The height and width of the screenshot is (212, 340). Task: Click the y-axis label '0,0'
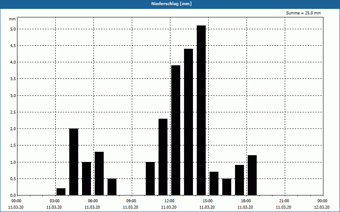(x=13, y=195)
